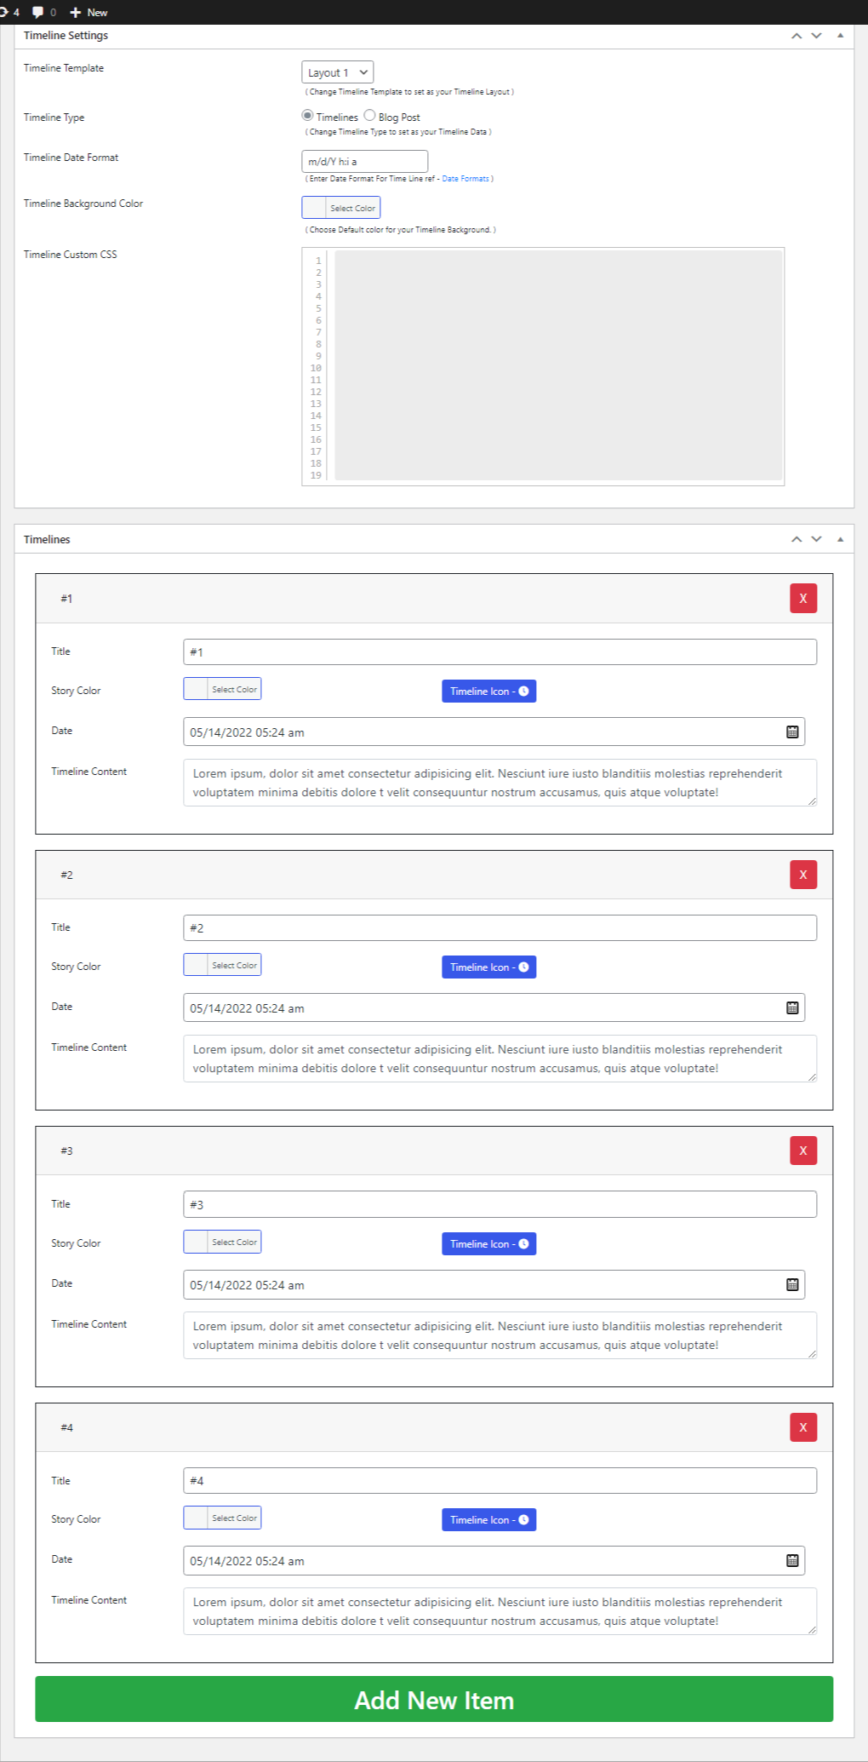This screenshot has width=868, height=1762.
Task: Click the Date text of item #3
Action: 247,1285
